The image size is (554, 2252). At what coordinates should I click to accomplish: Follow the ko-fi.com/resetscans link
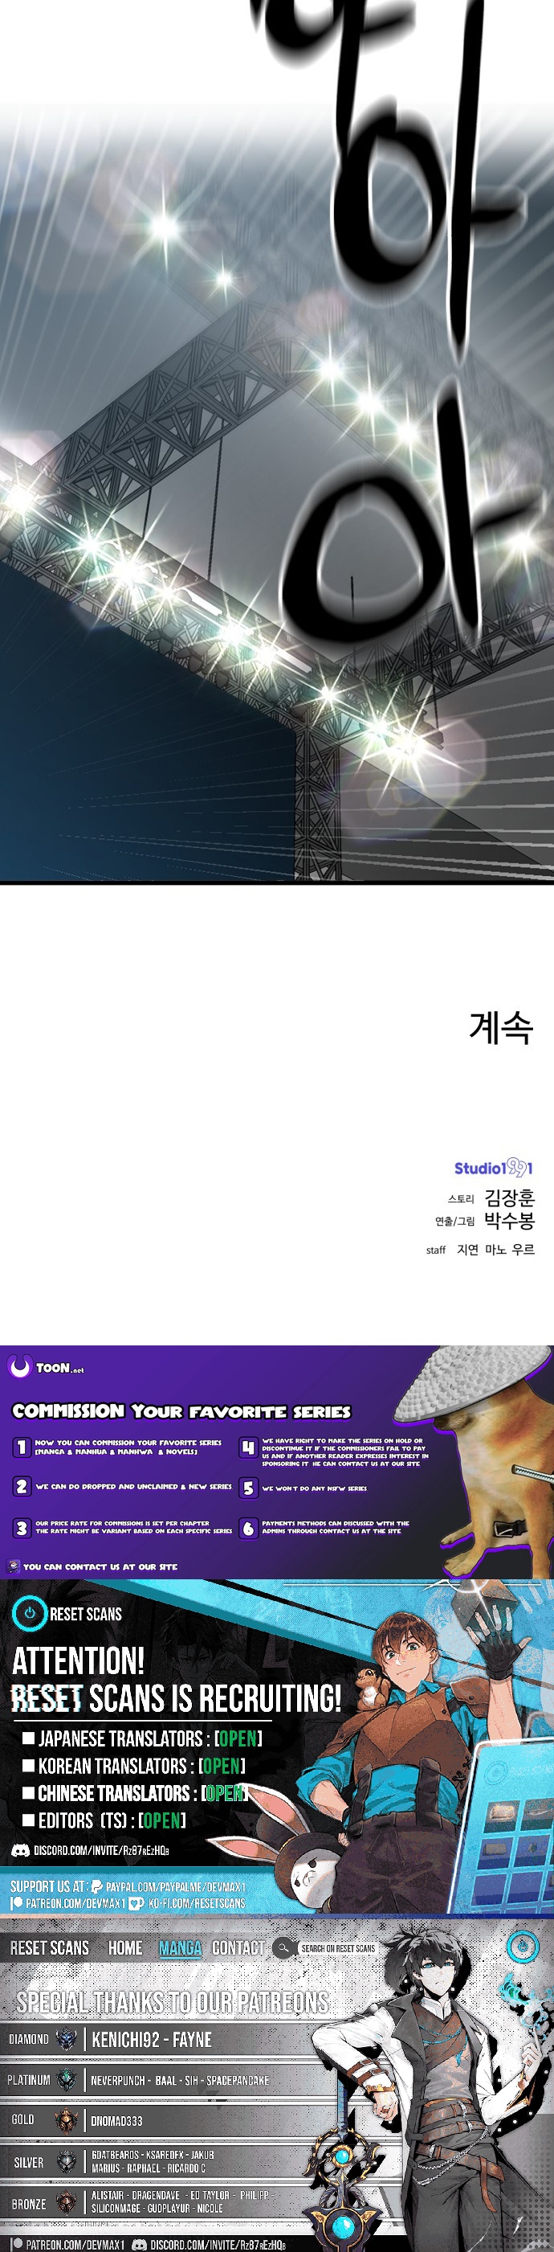pos(197,1903)
